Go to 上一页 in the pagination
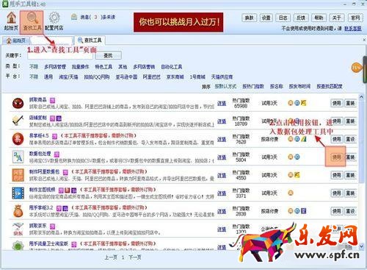Image resolution: width=367 pixels, height=270 pixels. click(x=111, y=257)
